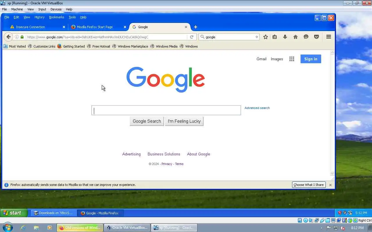The image size is (372, 232).
Task: Click VirtualBox audio status icon
Action: tap(311, 220)
